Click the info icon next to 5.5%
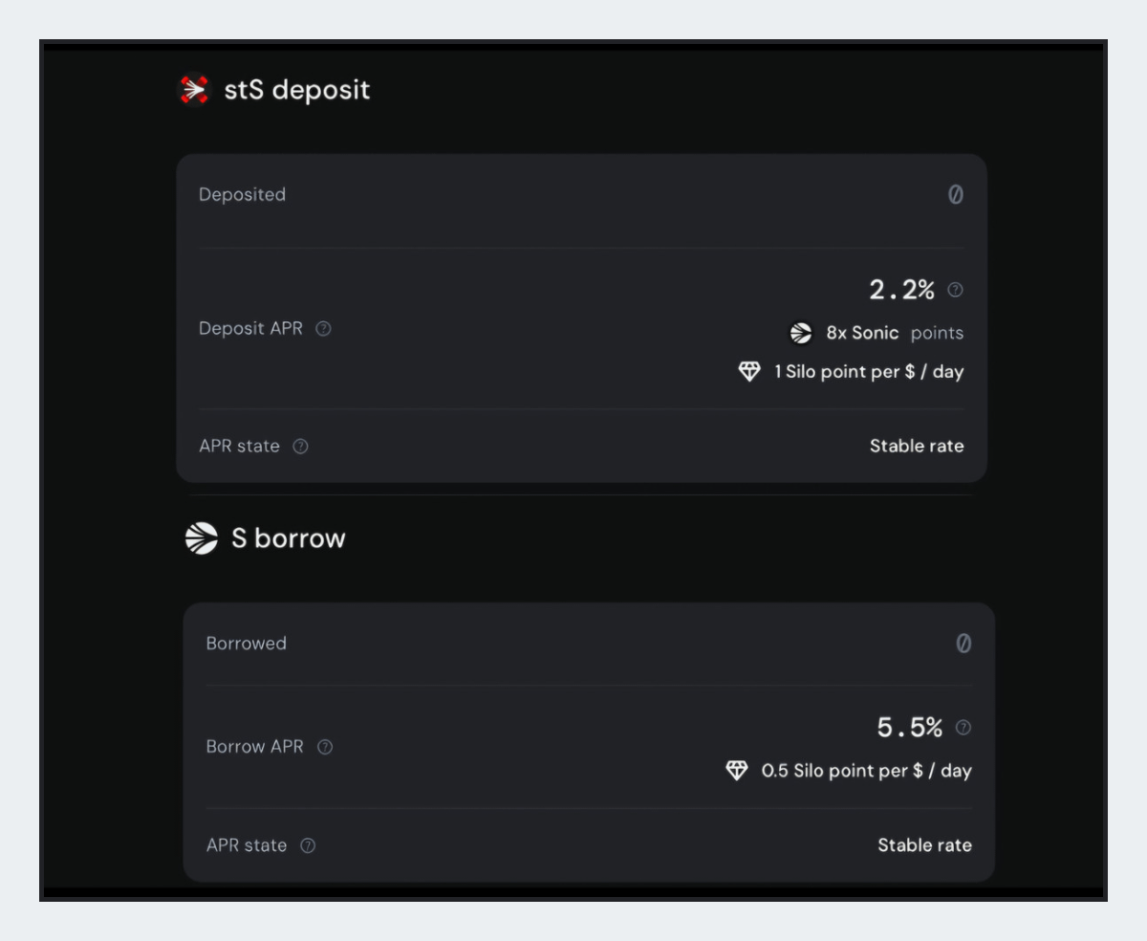This screenshot has width=1147, height=941. 963,728
